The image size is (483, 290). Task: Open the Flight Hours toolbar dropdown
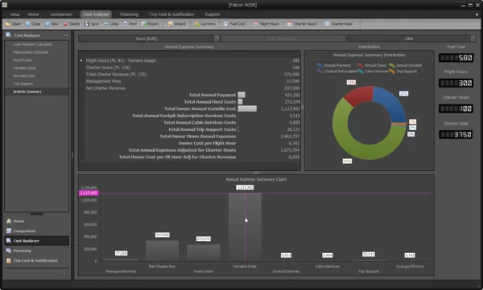tap(267, 24)
